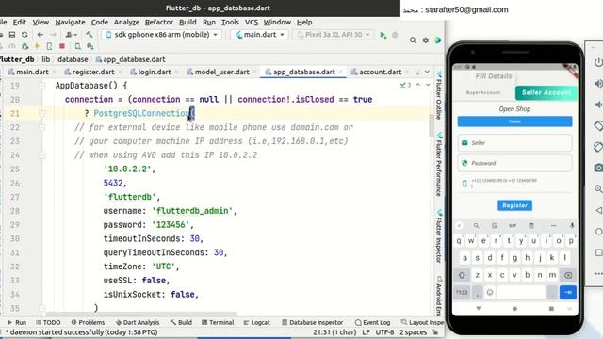This screenshot has height=339, width=603.
Task: Tap the blue Create button on phone
Action: tap(514, 121)
